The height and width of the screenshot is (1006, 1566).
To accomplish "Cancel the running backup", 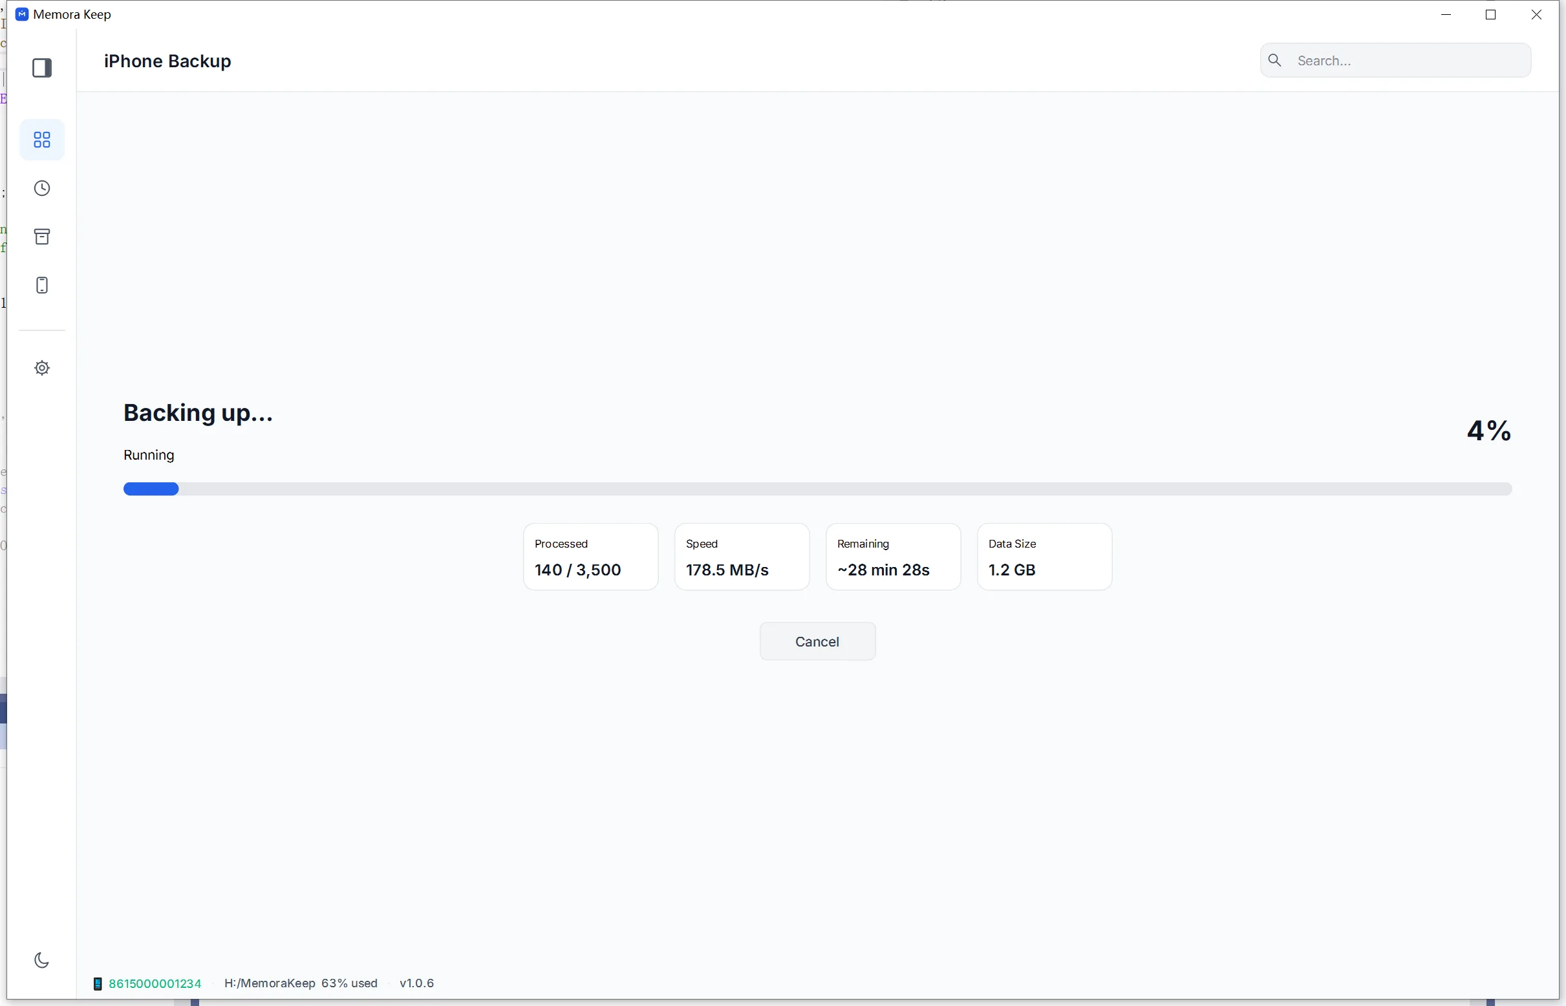I will click(817, 641).
